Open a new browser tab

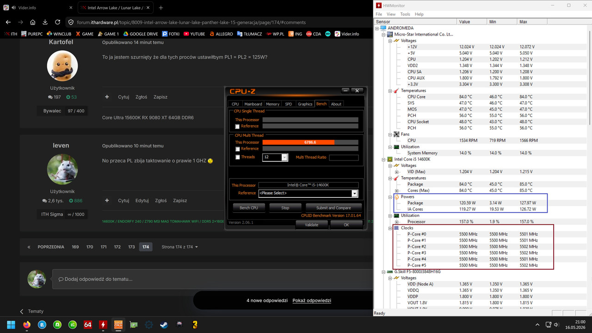[160, 8]
